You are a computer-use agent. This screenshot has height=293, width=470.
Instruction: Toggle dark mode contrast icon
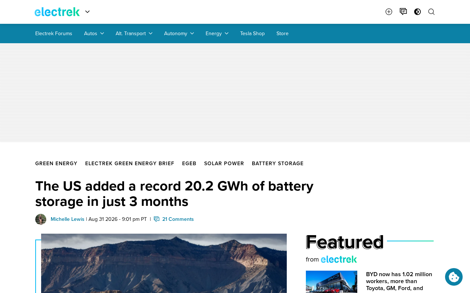click(417, 12)
